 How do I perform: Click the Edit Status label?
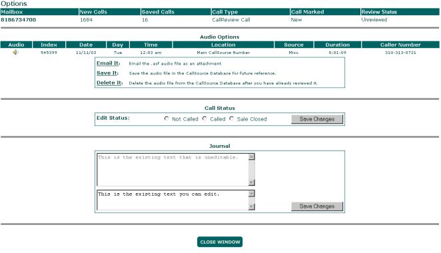click(113, 118)
